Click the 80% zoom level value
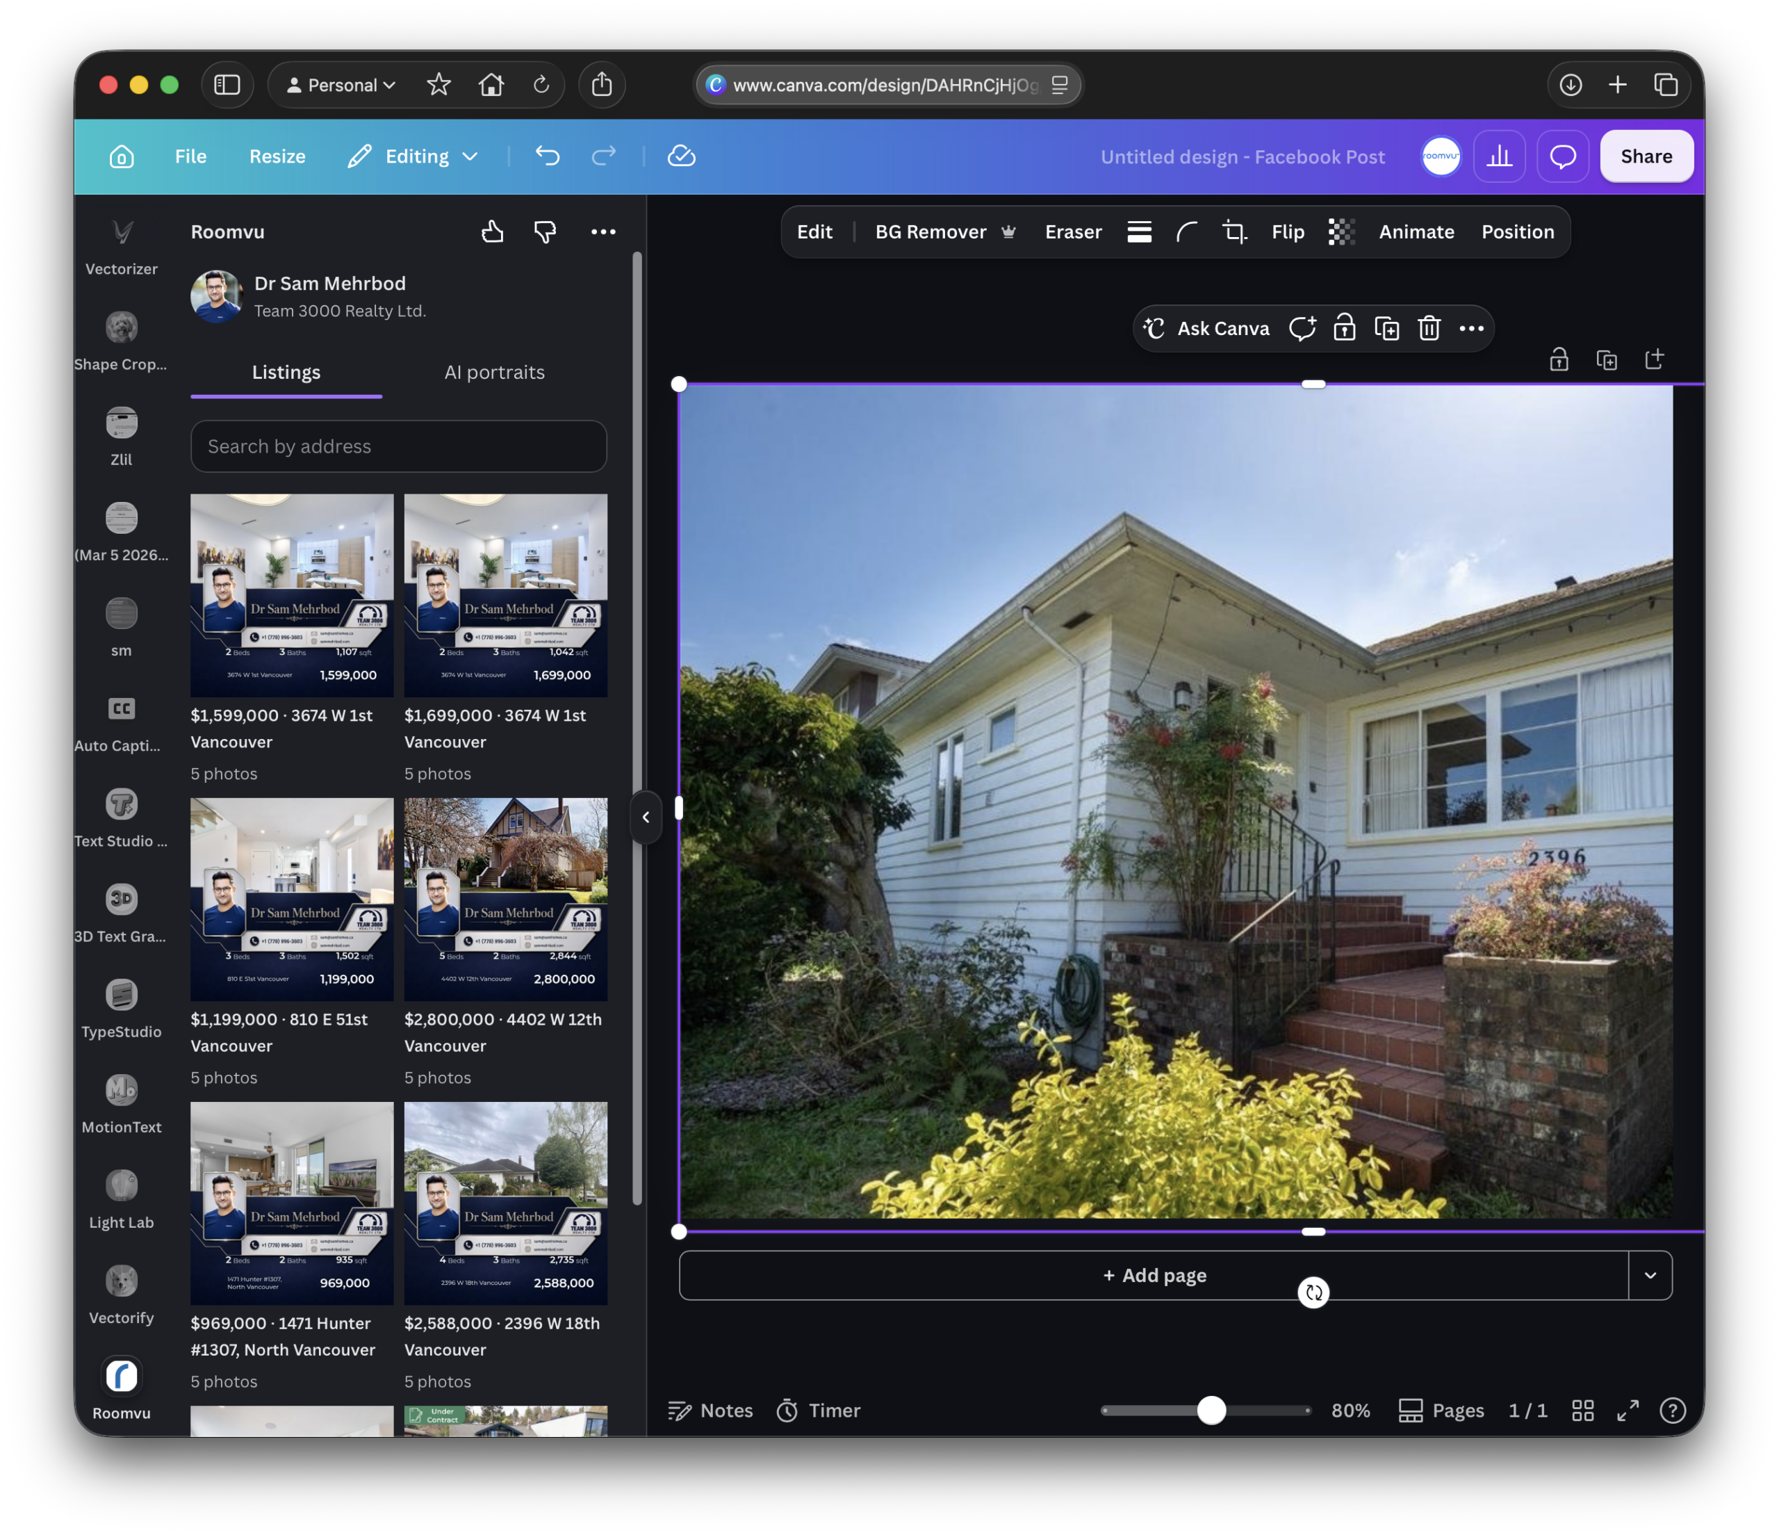The height and width of the screenshot is (1535, 1779). [x=1350, y=1411]
